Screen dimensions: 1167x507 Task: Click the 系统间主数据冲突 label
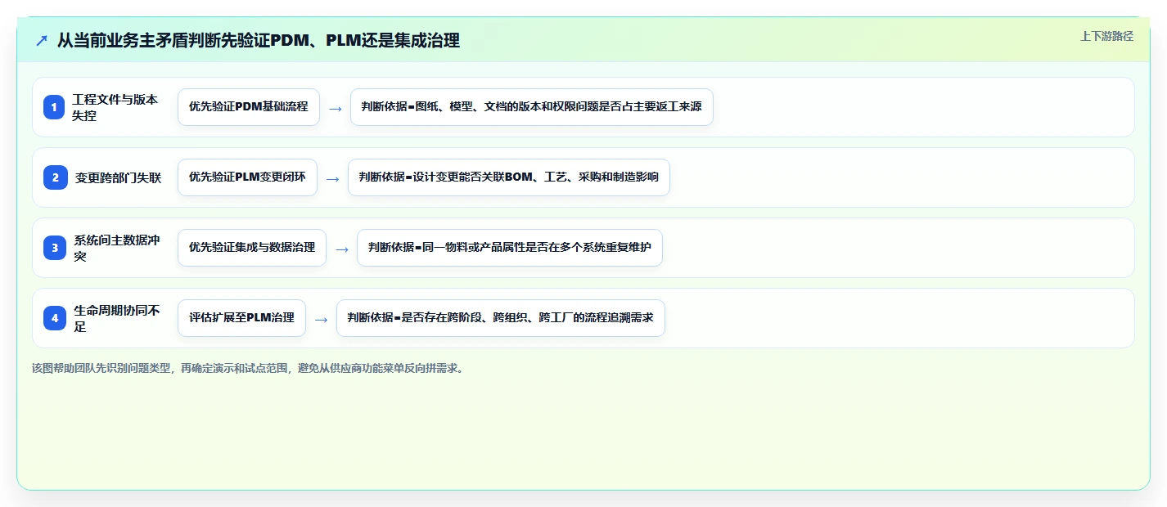click(116, 248)
